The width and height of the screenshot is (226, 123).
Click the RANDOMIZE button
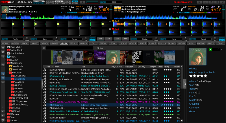(x=201, y=43)
